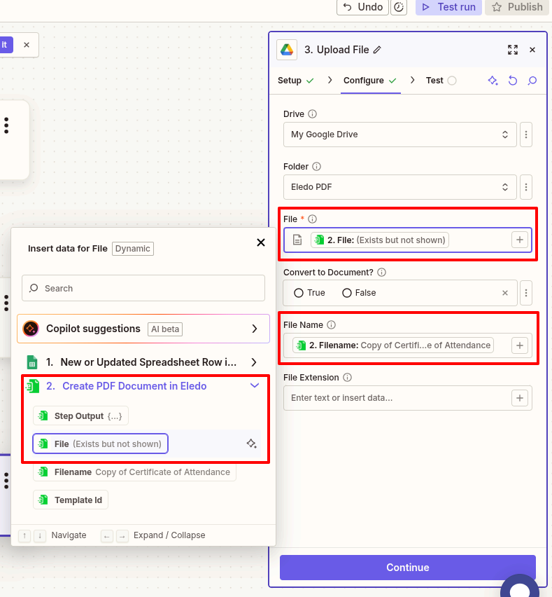Show info for Folder field
The height and width of the screenshot is (597, 552).
(316, 166)
